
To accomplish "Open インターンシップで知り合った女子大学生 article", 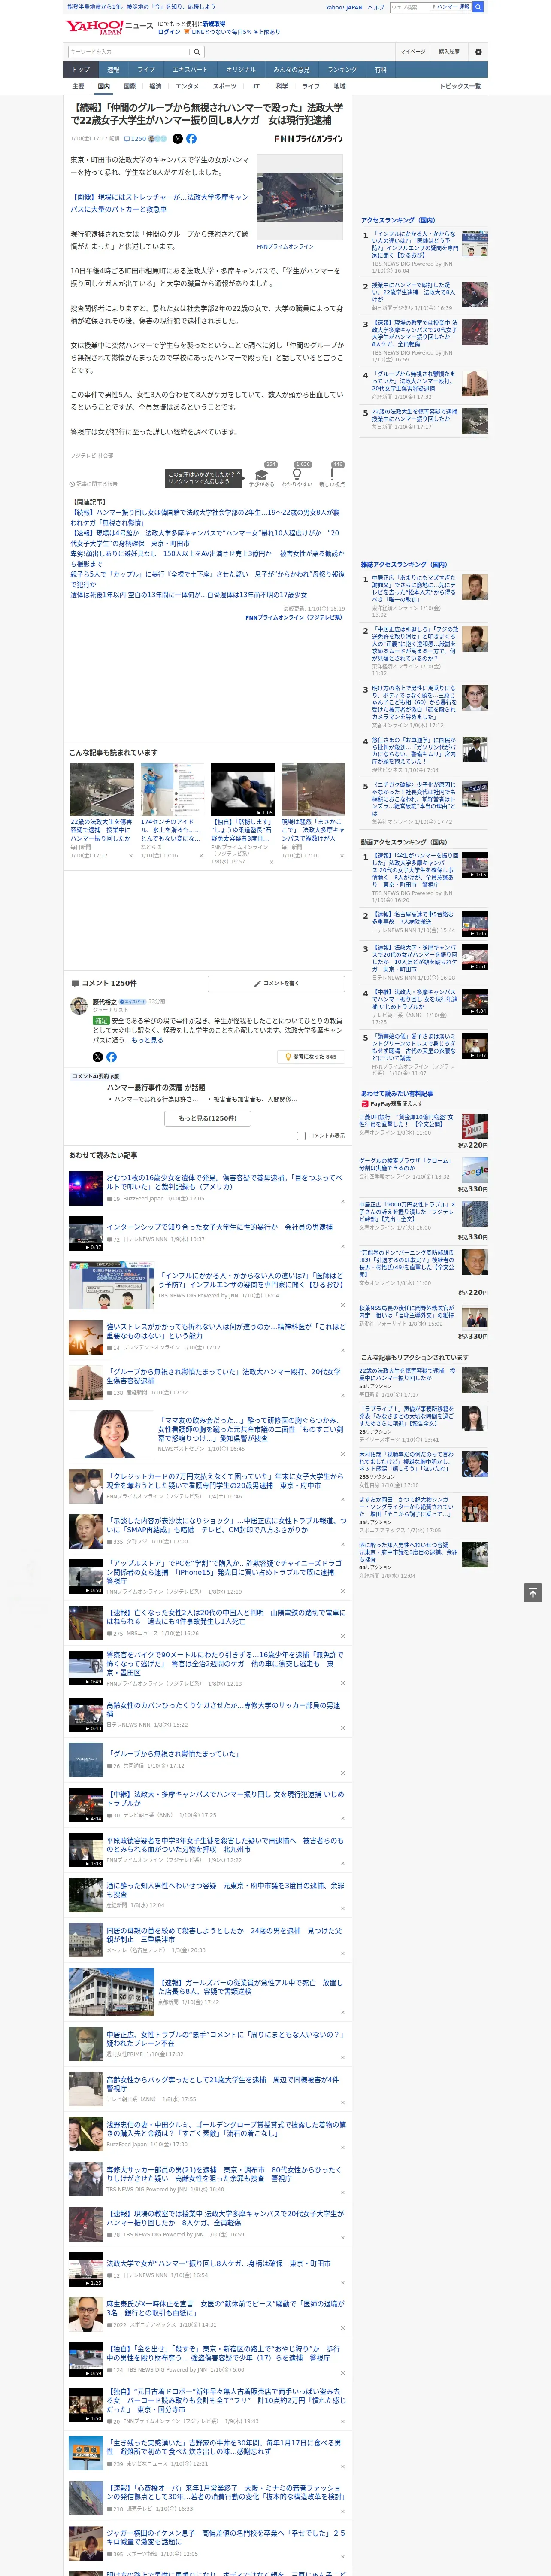I will (x=219, y=1226).
